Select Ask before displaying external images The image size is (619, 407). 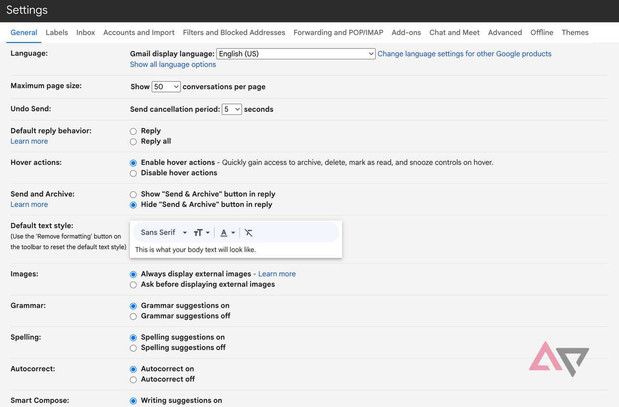[133, 285]
